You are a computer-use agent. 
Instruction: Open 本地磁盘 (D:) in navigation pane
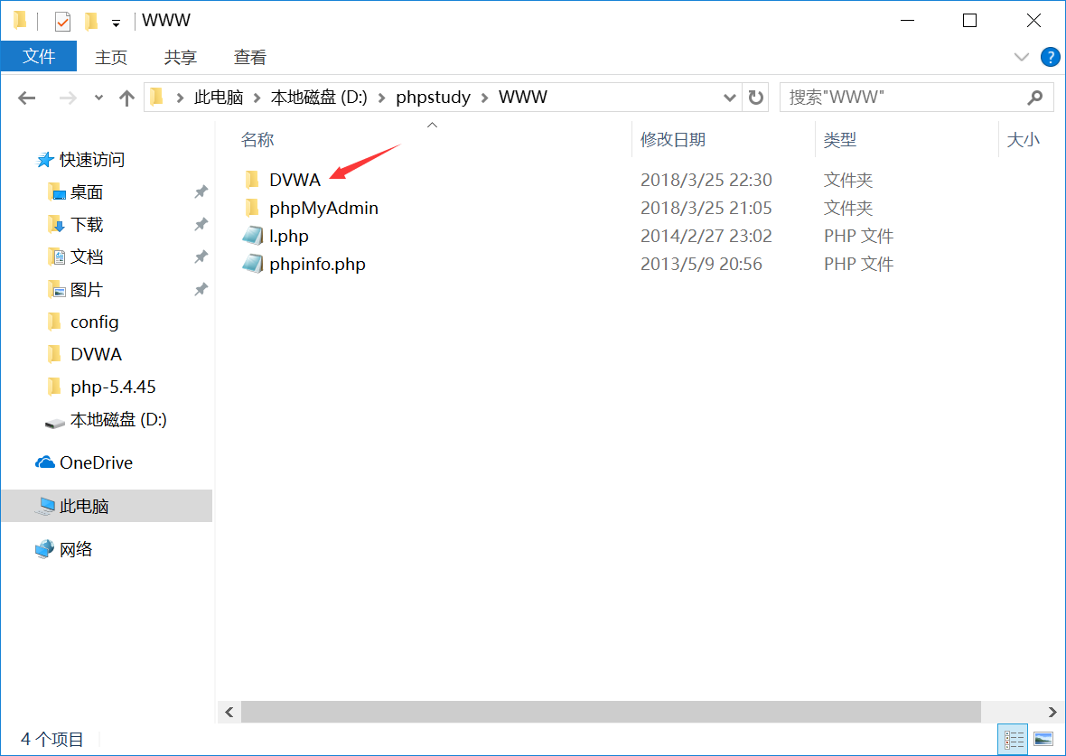pyautogui.click(x=118, y=419)
